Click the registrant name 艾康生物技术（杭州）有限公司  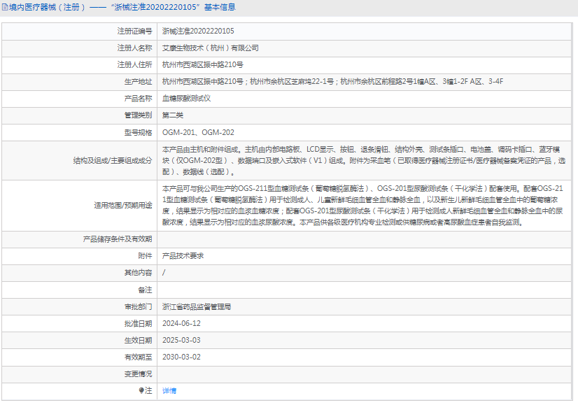click(210, 48)
